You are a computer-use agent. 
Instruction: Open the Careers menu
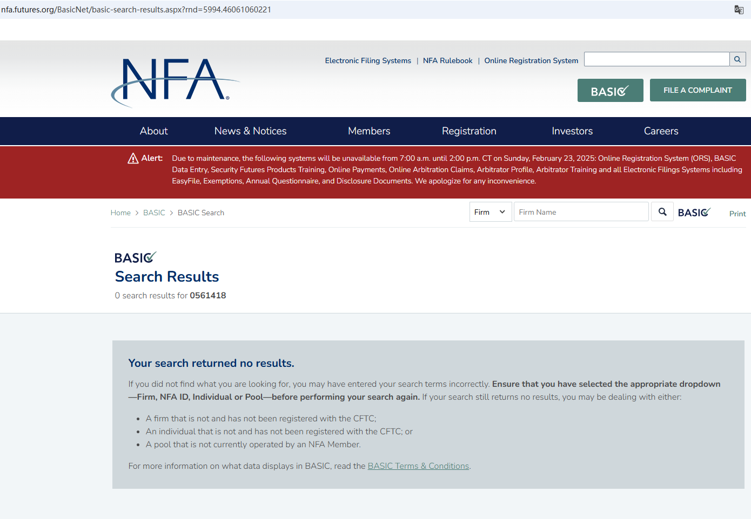tap(661, 131)
